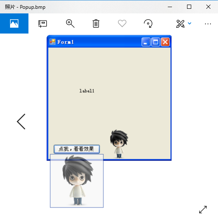This screenshot has height=223, width=218.
Task: Enter fullscreen with diagonal arrows icon
Action: [x=203, y=210]
